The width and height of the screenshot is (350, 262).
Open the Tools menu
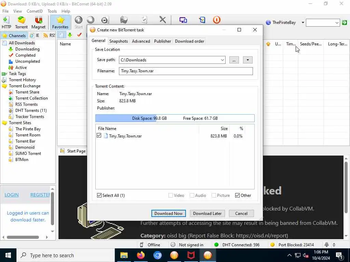pyautogui.click(x=52, y=11)
